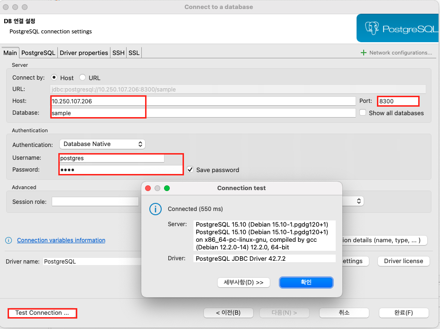The height and width of the screenshot is (329, 440).
Task: Open the Driver properties tab
Action: [83, 53]
